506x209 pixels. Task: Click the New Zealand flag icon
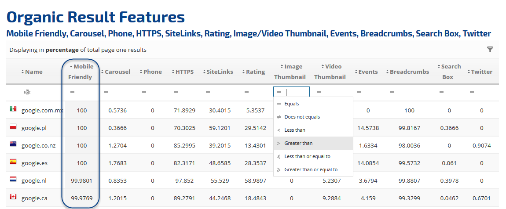coord(13,144)
